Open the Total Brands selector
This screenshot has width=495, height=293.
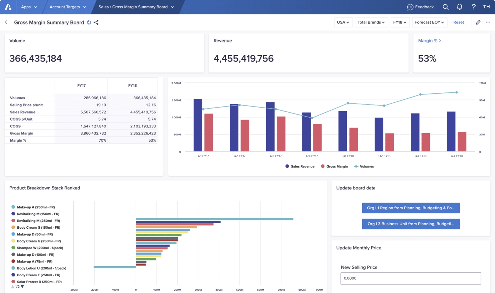371,22
